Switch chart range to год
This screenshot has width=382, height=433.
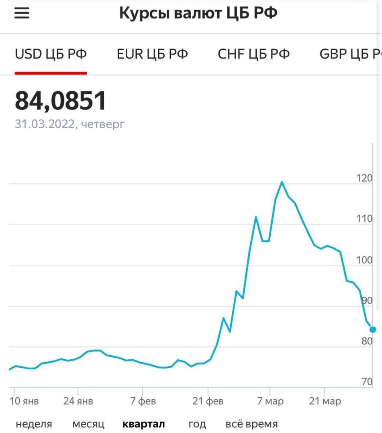click(197, 424)
